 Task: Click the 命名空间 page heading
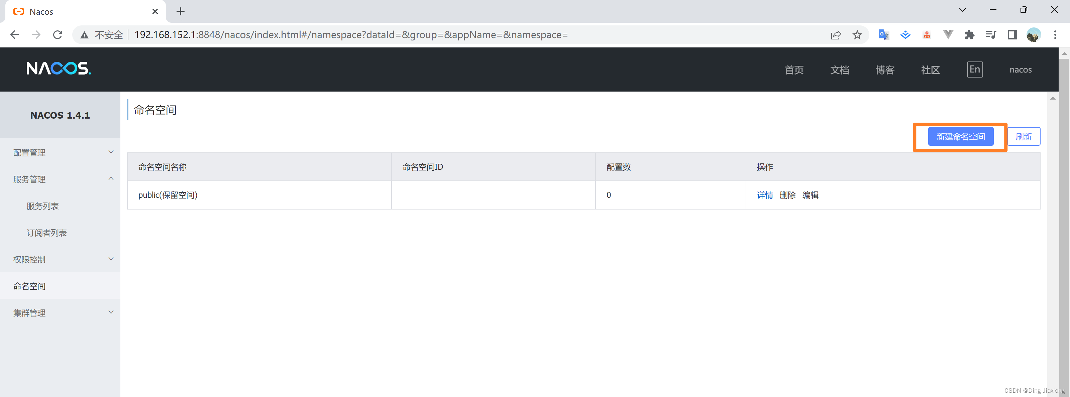coord(155,110)
